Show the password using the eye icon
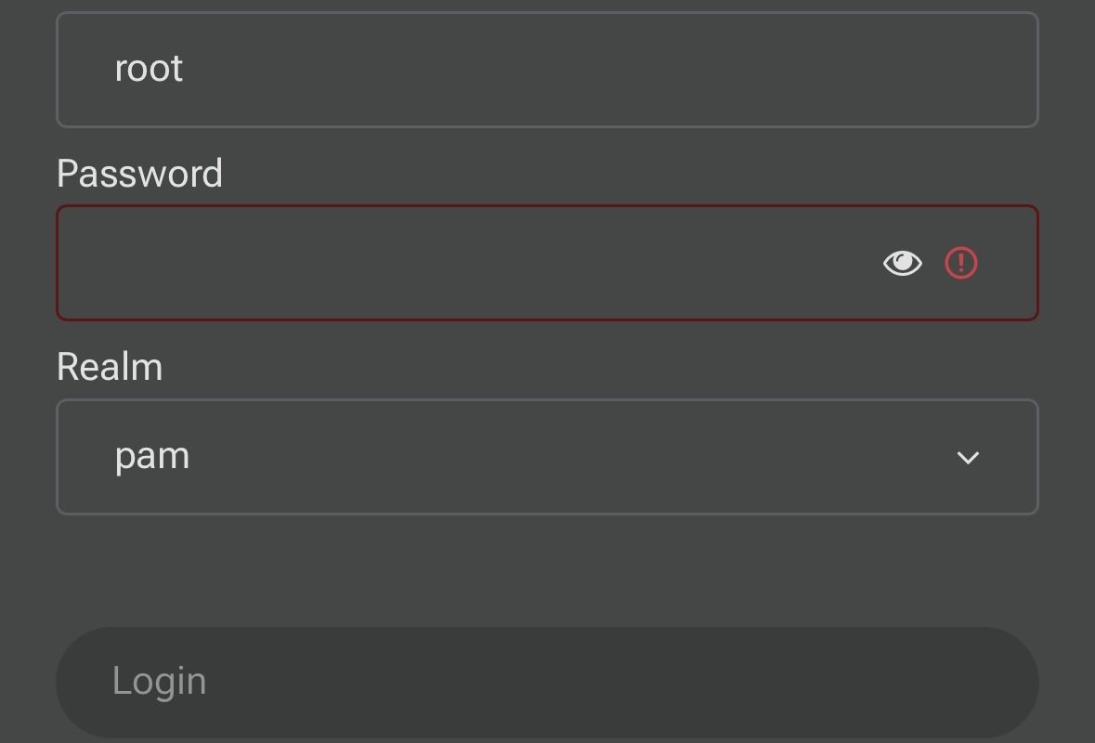The height and width of the screenshot is (743, 1095). [902, 264]
